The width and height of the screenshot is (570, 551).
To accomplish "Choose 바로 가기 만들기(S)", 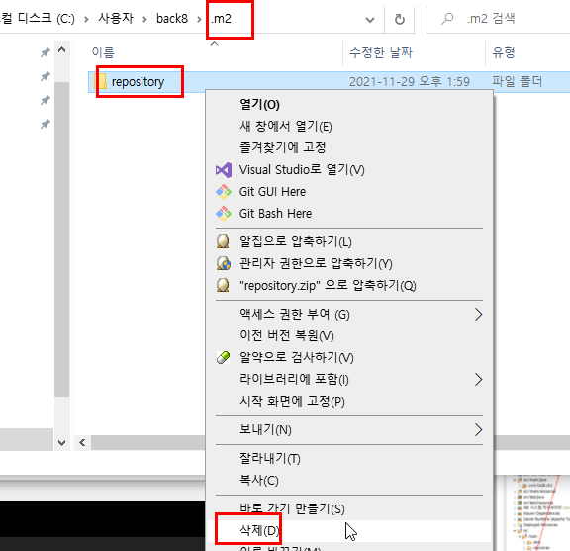I will [x=349, y=508].
